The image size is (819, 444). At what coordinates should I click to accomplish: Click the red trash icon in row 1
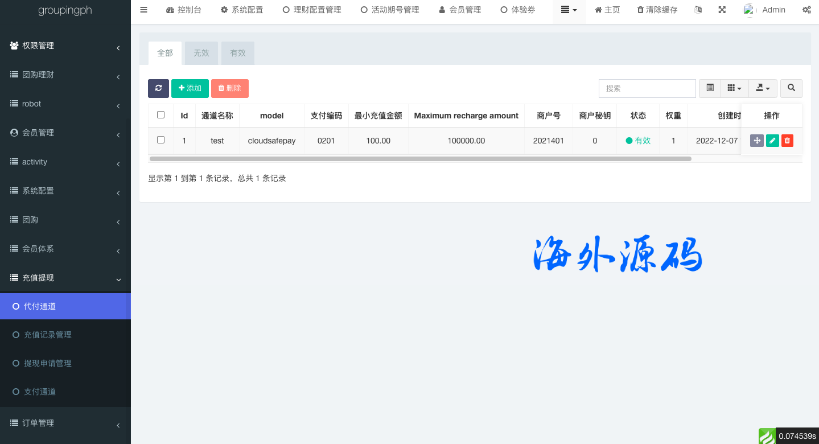click(787, 141)
